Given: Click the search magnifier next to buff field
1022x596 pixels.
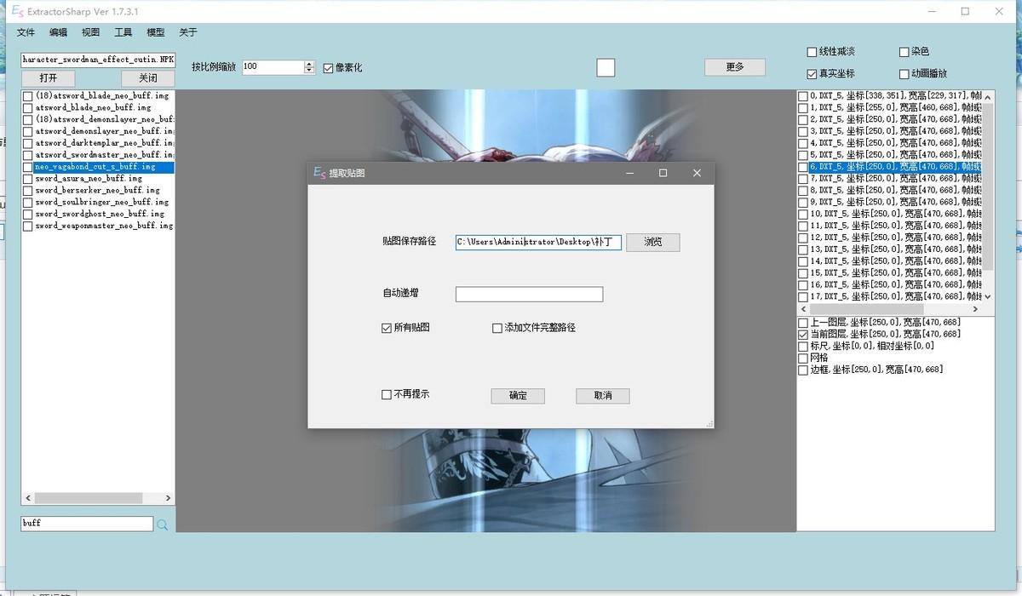Looking at the screenshot, I should (x=162, y=524).
